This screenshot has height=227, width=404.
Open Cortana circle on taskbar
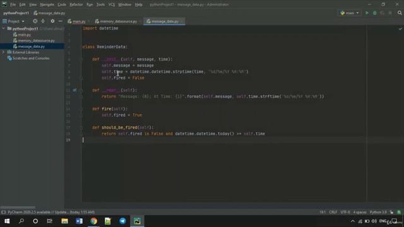tap(35, 221)
